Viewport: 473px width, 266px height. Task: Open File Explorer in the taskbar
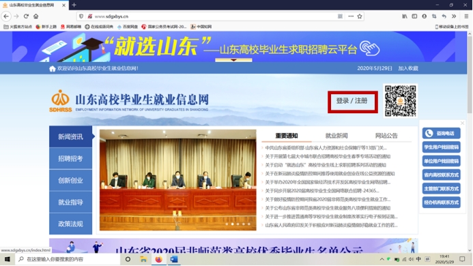point(143,259)
